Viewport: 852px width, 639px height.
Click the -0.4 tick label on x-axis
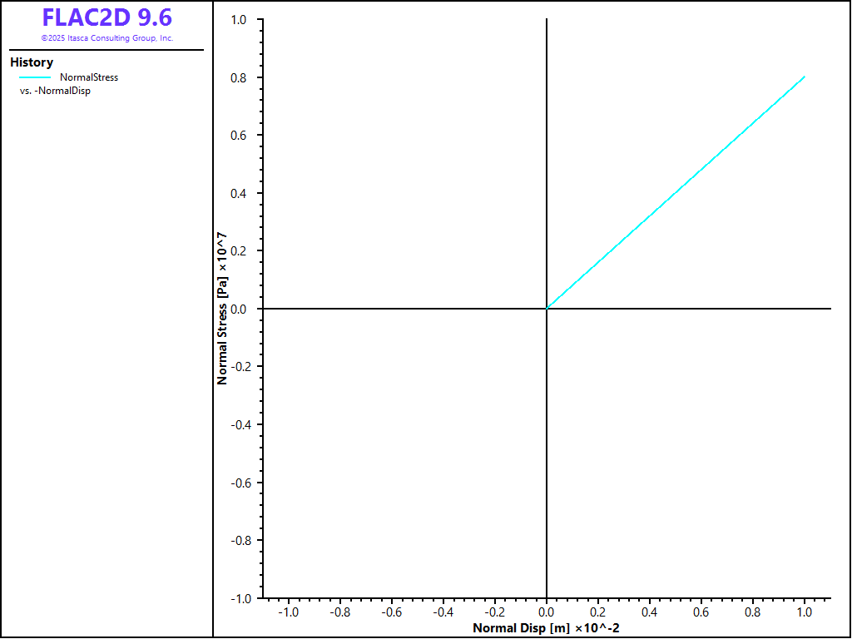tap(443, 612)
